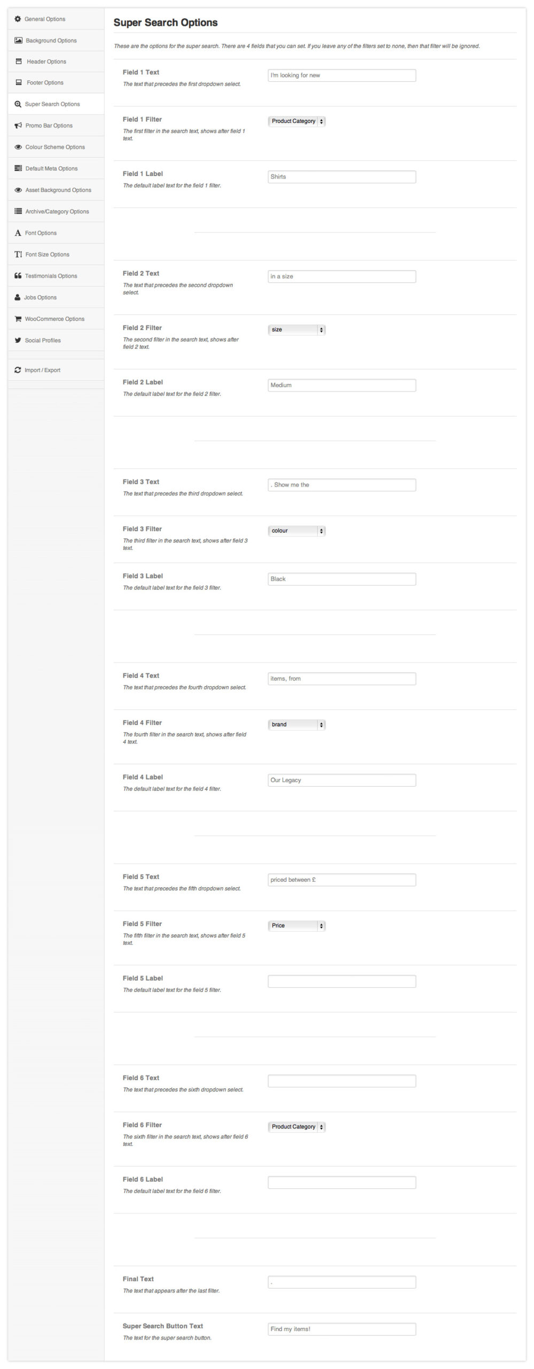Viewport: 534px width, 1369px height.
Task: Open Default Meta Options section
Action: [x=51, y=168]
